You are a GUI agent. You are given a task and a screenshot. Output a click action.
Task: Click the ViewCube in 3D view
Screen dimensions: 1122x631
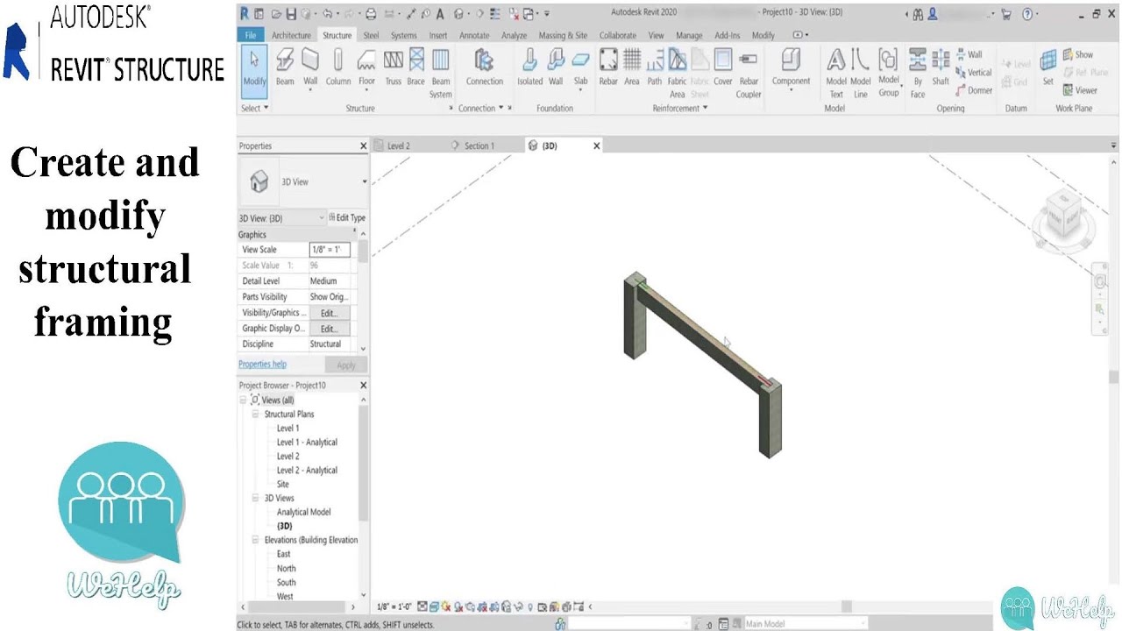(1062, 215)
